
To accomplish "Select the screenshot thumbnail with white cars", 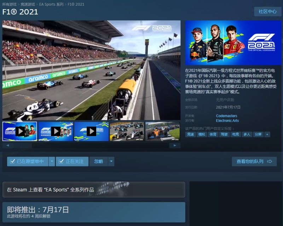I will [x=127, y=132].
